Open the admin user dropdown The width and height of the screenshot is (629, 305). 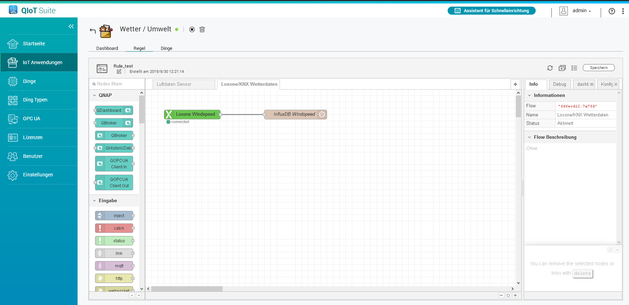582,11
